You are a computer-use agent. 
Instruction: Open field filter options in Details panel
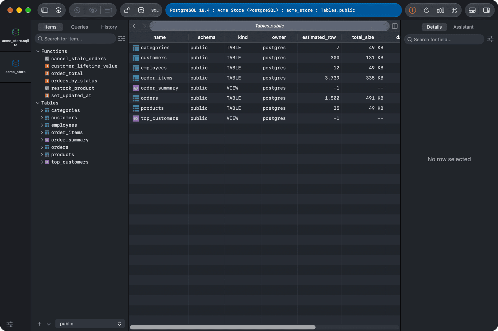[x=490, y=39]
